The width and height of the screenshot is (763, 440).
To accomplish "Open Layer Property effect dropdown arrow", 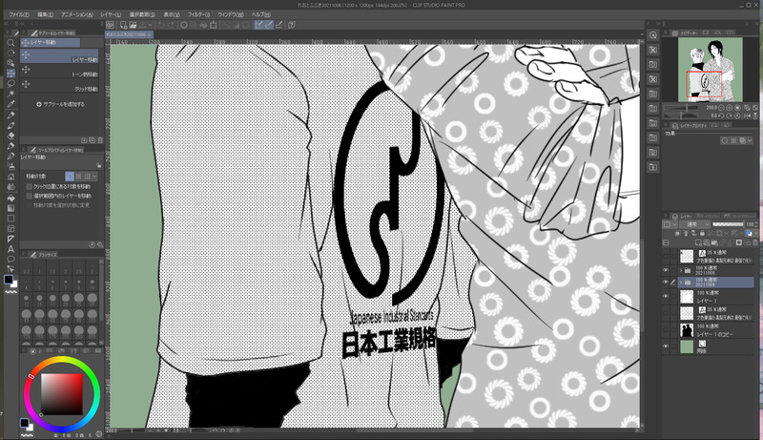I will pyautogui.click(x=752, y=140).
